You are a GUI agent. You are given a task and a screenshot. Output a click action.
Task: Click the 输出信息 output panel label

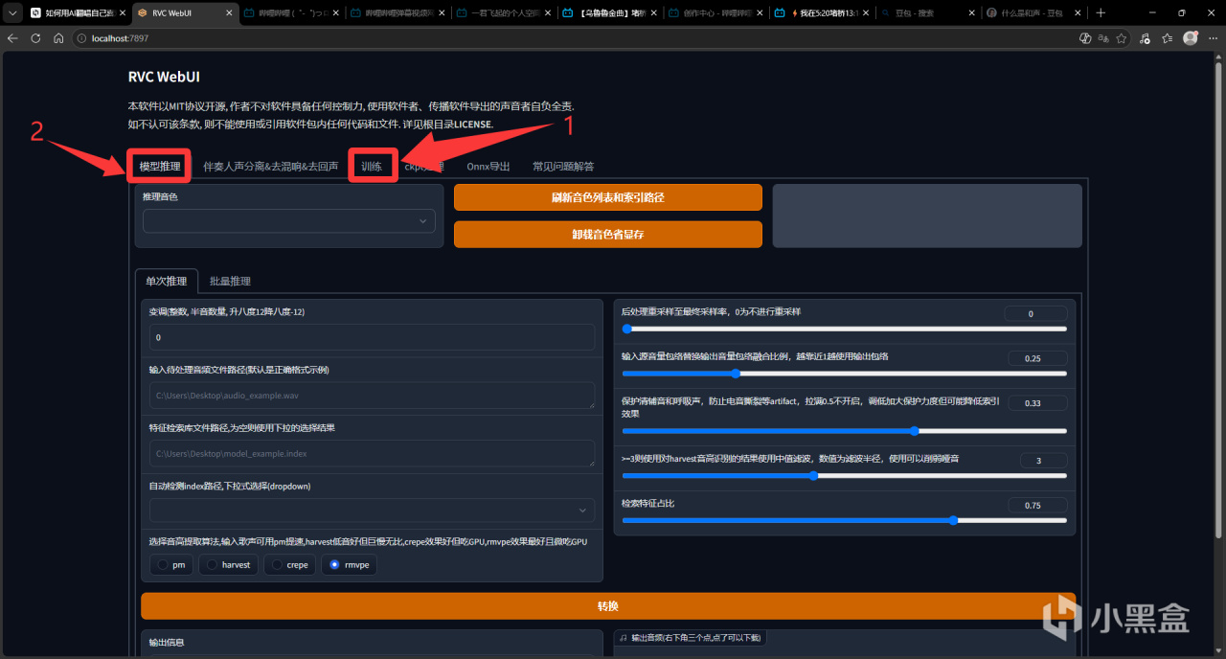pyautogui.click(x=167, y=642)
